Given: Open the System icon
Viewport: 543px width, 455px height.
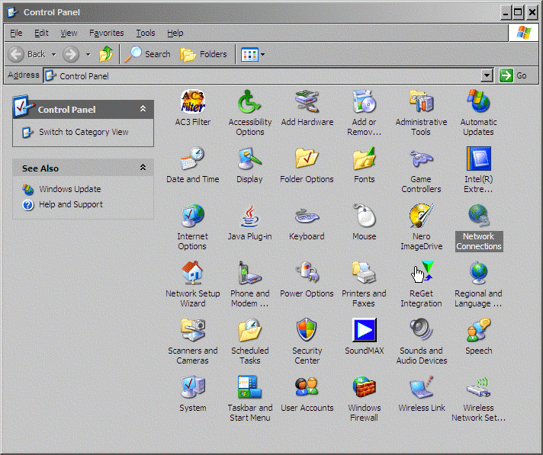Looking at the screenshot, I should [193, 387].
